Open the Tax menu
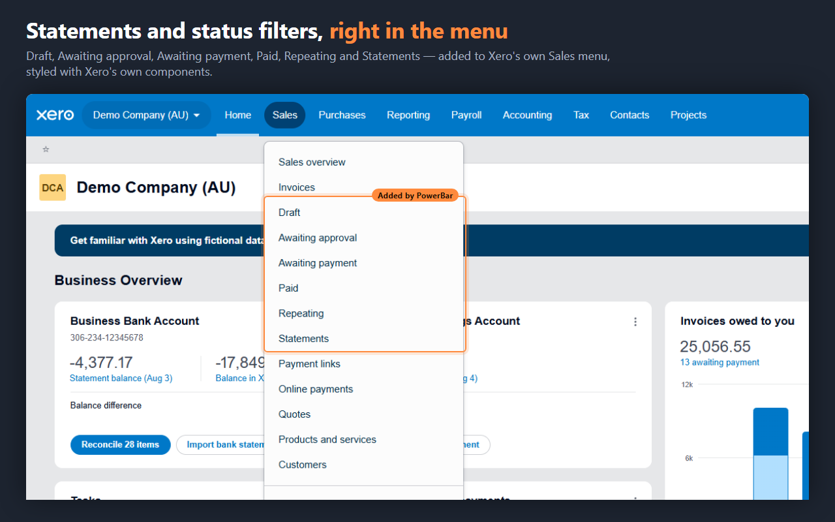Image resolution: width=835 pixels, height=522 pixels. [581, 115]
